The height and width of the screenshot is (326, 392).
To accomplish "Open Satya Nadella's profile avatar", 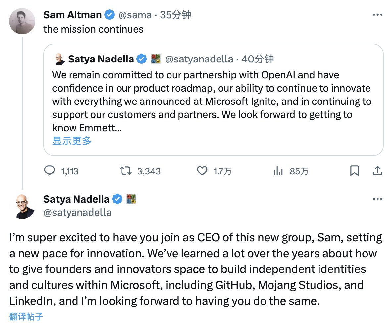I will (x=22, y=206).
